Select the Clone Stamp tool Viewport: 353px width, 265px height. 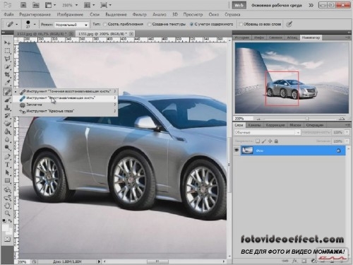pos(7,108)
